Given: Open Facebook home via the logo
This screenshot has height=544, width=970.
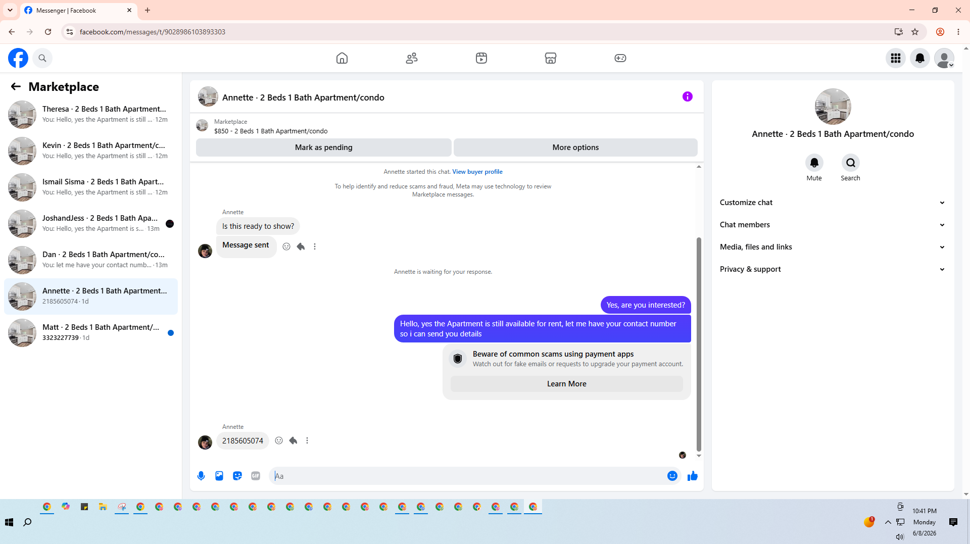Looking at the screenshot, I should pyautogui.click(x=18, y=58).
